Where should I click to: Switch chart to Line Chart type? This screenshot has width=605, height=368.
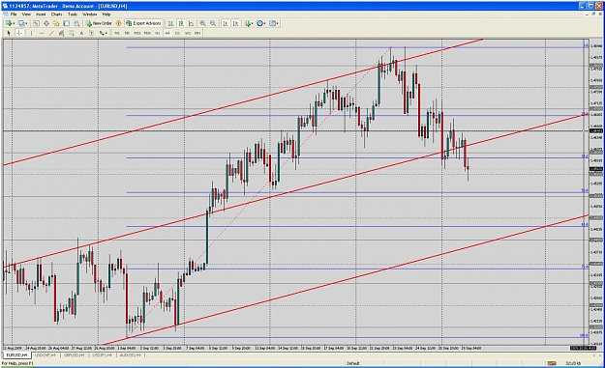191,23
